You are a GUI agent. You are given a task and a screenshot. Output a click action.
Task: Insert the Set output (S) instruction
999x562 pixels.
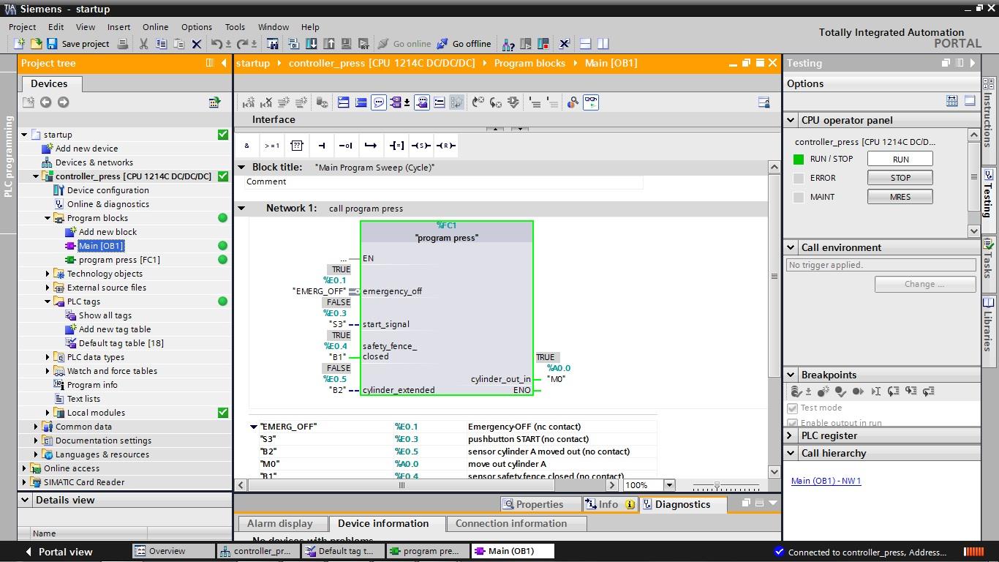(421, 146)
